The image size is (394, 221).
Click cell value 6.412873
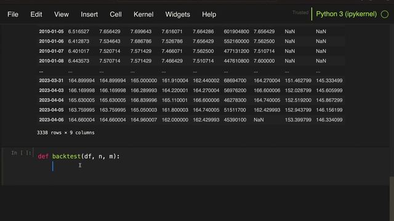[79, 41]
